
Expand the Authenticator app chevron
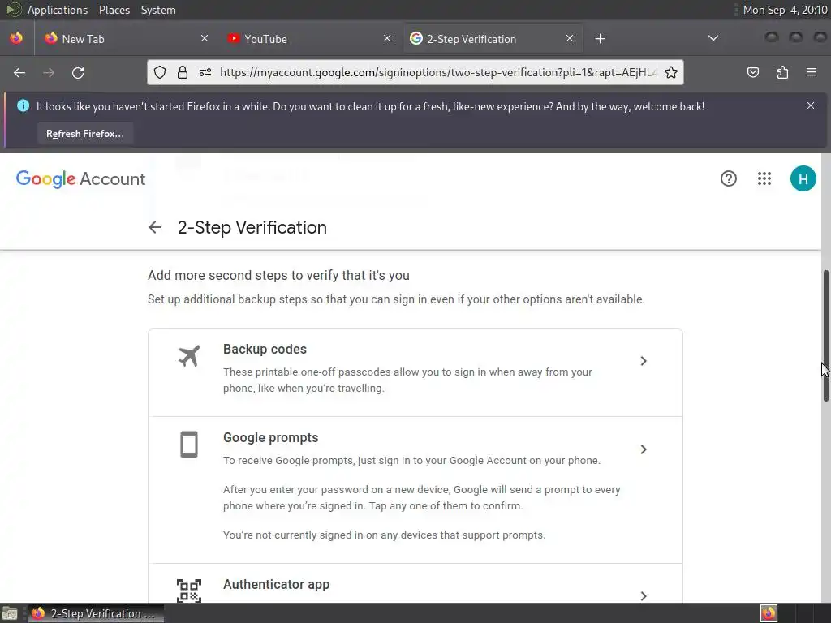(x=643, y=596)
